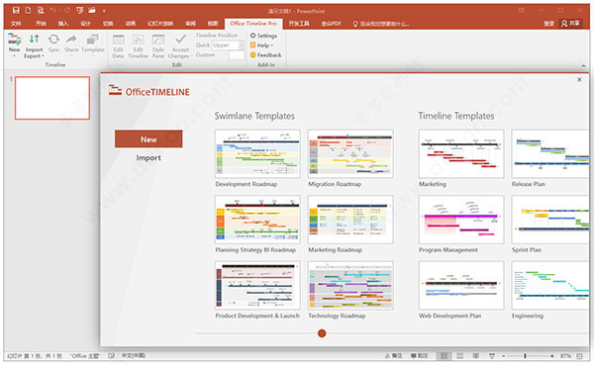Click Import in OfficeTimeline dialog
Screen dimensions: 594x365
pos(148,158)
